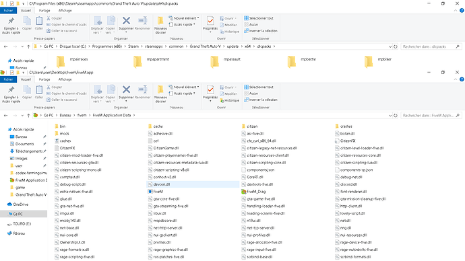Open help icon in FiveM window
465x261 pixels.
point(462,79)
